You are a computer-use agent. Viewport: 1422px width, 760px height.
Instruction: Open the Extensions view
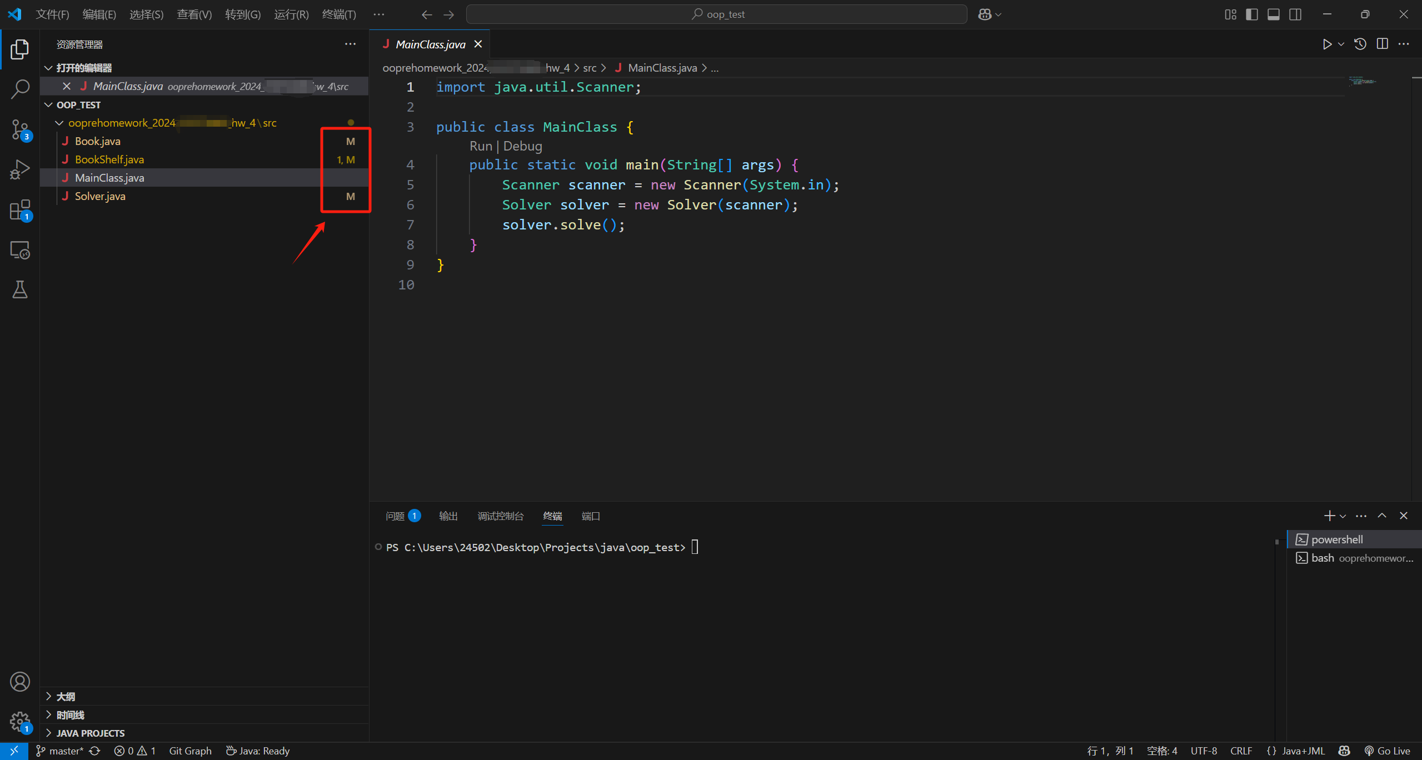click(x=20, y=210)
